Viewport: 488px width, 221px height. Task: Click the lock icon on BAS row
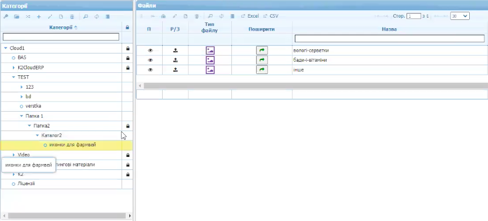click(x=127, y=58)
